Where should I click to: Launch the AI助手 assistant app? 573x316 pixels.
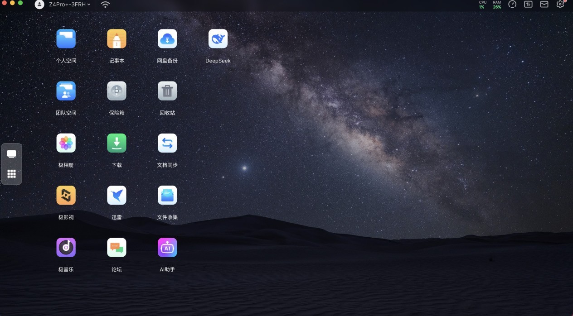[167, 248]
